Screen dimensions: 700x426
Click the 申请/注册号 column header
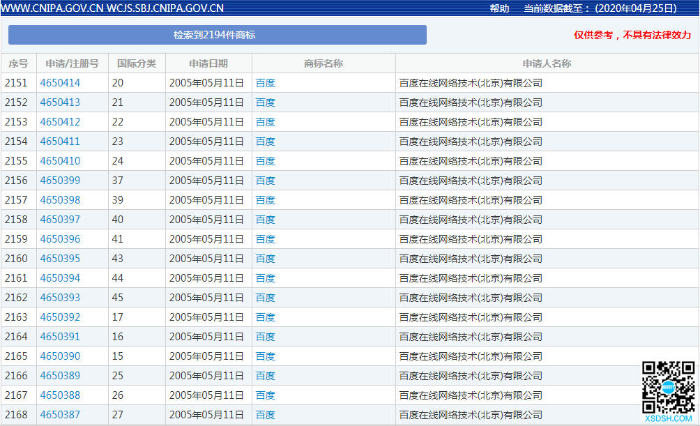point(73,63)
